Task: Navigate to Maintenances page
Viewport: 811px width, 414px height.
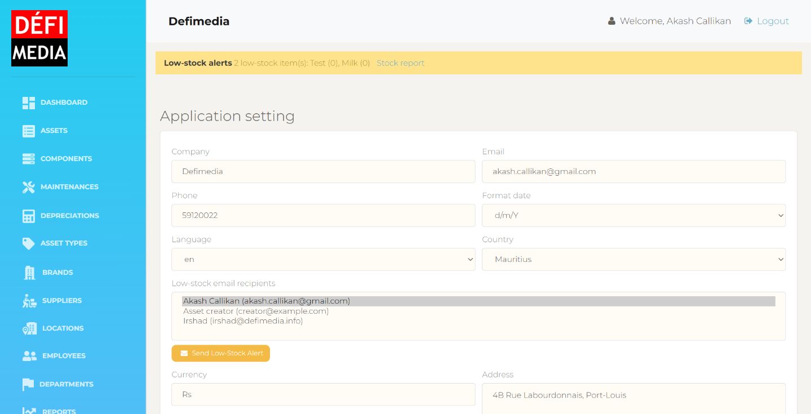Action: point(69,187)
